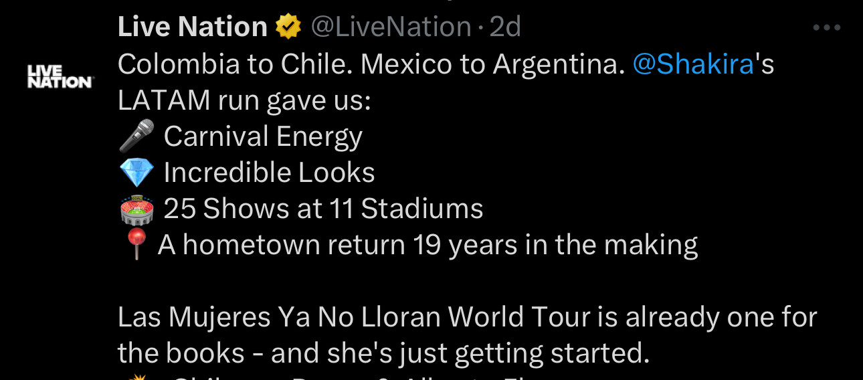The width and height of the screenshot is (863, 380).
Task: Click the red pushpin emoji
Action: click(x=136, y=245)
